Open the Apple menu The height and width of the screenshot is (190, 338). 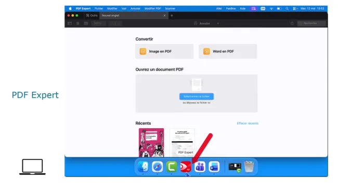70,9
